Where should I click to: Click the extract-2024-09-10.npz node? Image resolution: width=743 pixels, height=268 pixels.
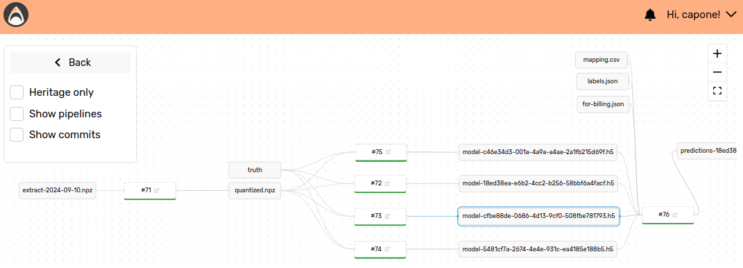pos(58,191)
